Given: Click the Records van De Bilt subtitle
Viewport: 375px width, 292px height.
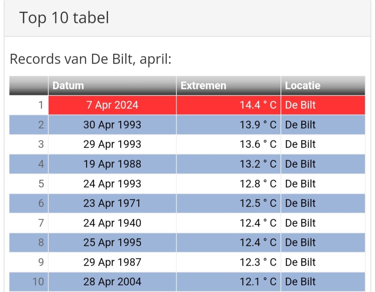Looking at the screenshot, I should click(x=91, y=59).
